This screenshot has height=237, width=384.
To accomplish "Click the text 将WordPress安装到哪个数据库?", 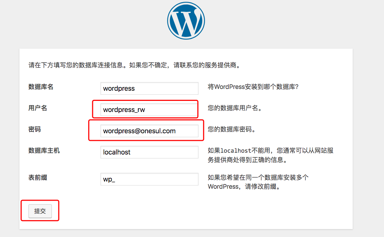I will (x=253, y=87).
